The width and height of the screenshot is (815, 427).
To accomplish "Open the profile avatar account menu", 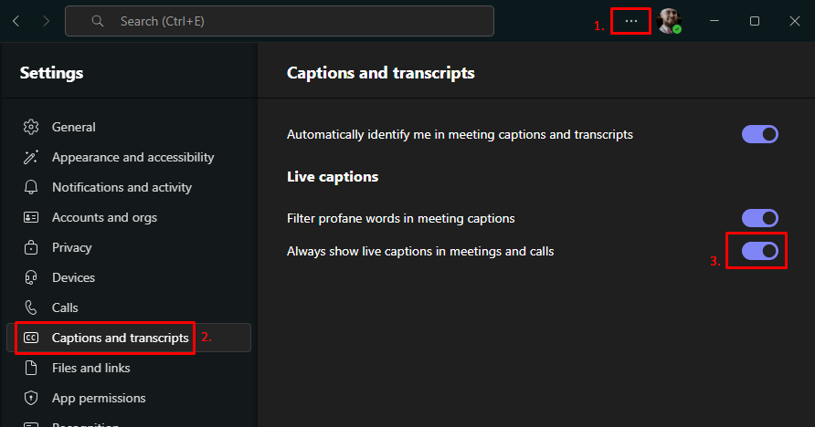I will pyautogui.click(x=669, y=21).
